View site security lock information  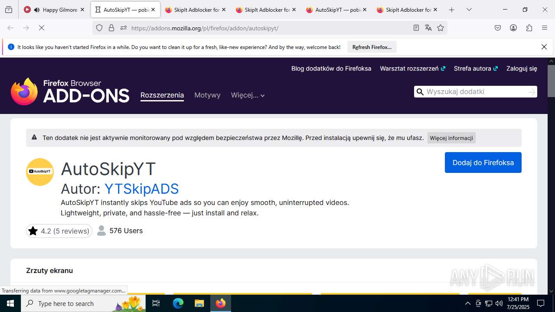111,28
